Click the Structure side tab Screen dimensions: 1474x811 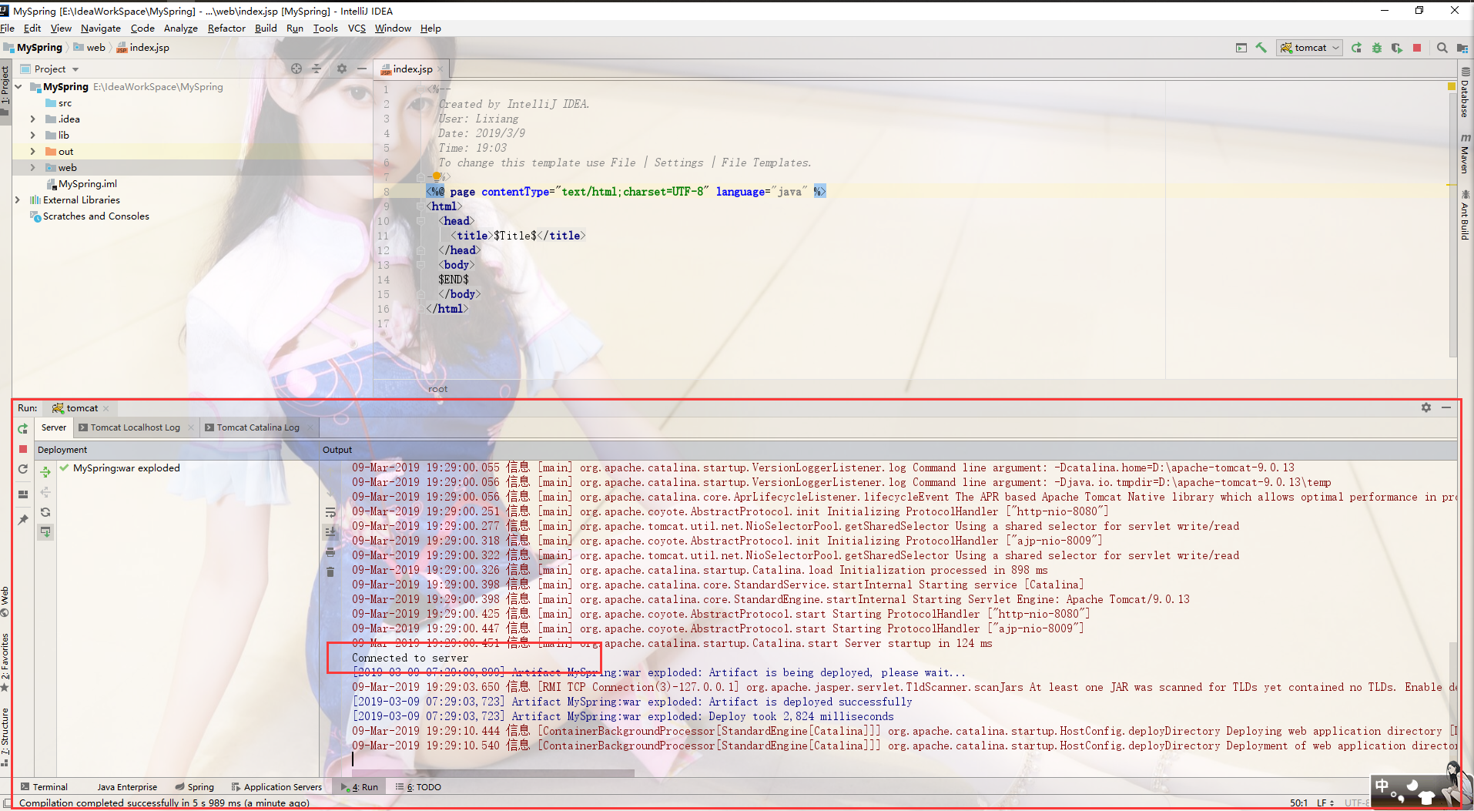tap(5, 736)
